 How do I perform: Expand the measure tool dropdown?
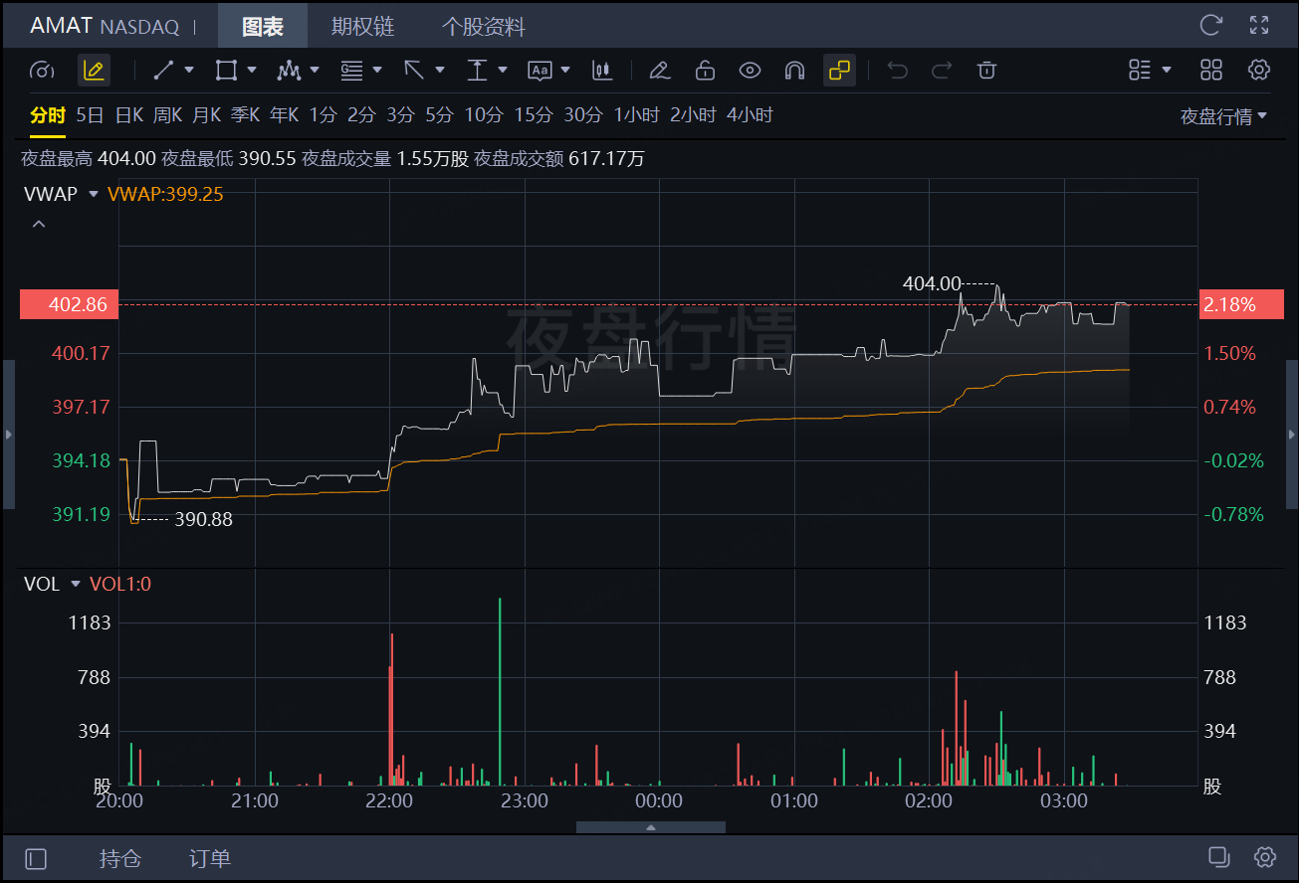point(503,70)
